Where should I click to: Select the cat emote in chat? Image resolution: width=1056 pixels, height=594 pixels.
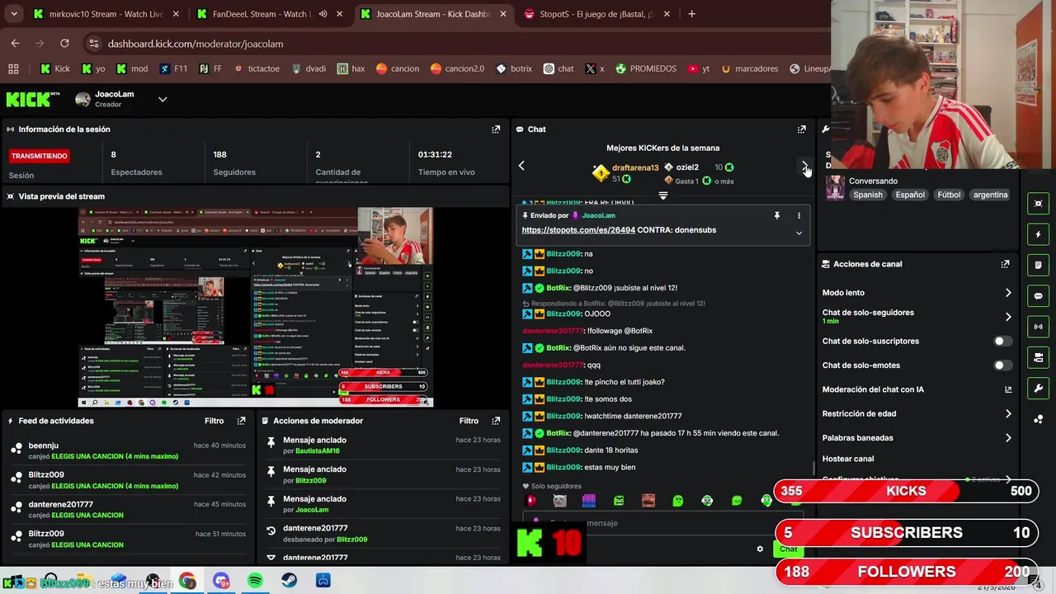click(x=559, y=500)
